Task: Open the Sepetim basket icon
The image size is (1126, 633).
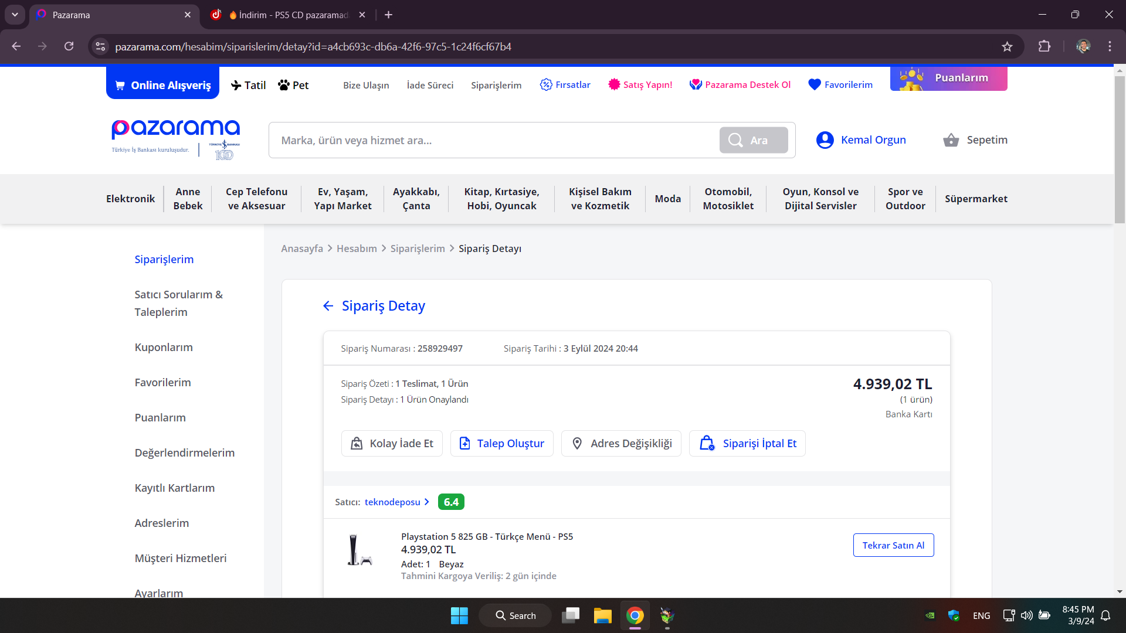Action: tap(951, 140)
